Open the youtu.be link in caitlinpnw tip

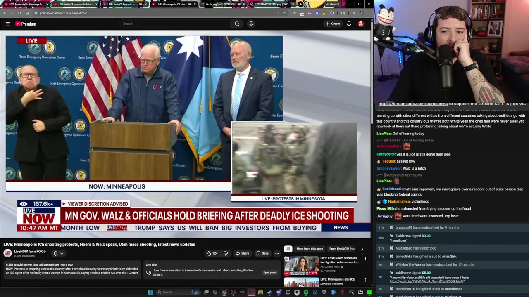427,281
